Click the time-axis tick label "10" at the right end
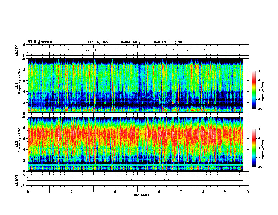Screen dimensions: 278x215 247,192
